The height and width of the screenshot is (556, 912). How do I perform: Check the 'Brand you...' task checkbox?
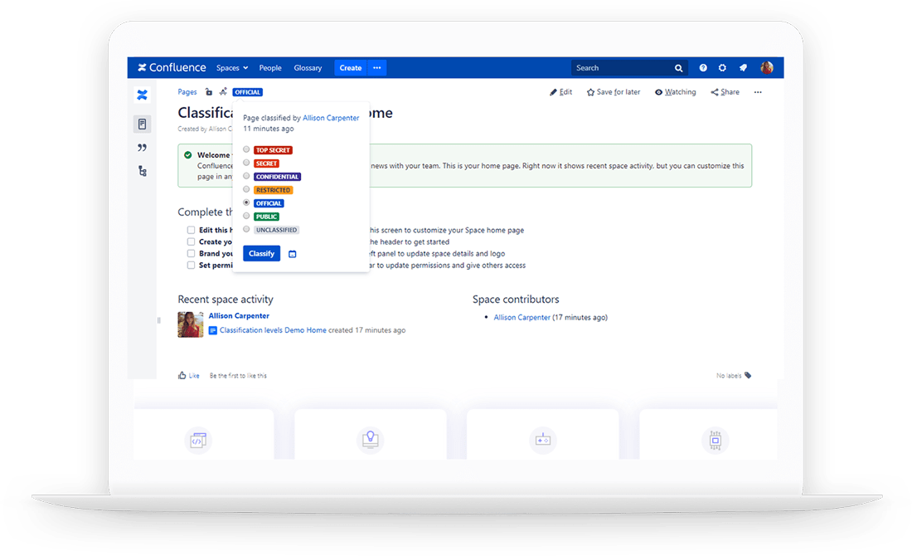pos(191,253)
